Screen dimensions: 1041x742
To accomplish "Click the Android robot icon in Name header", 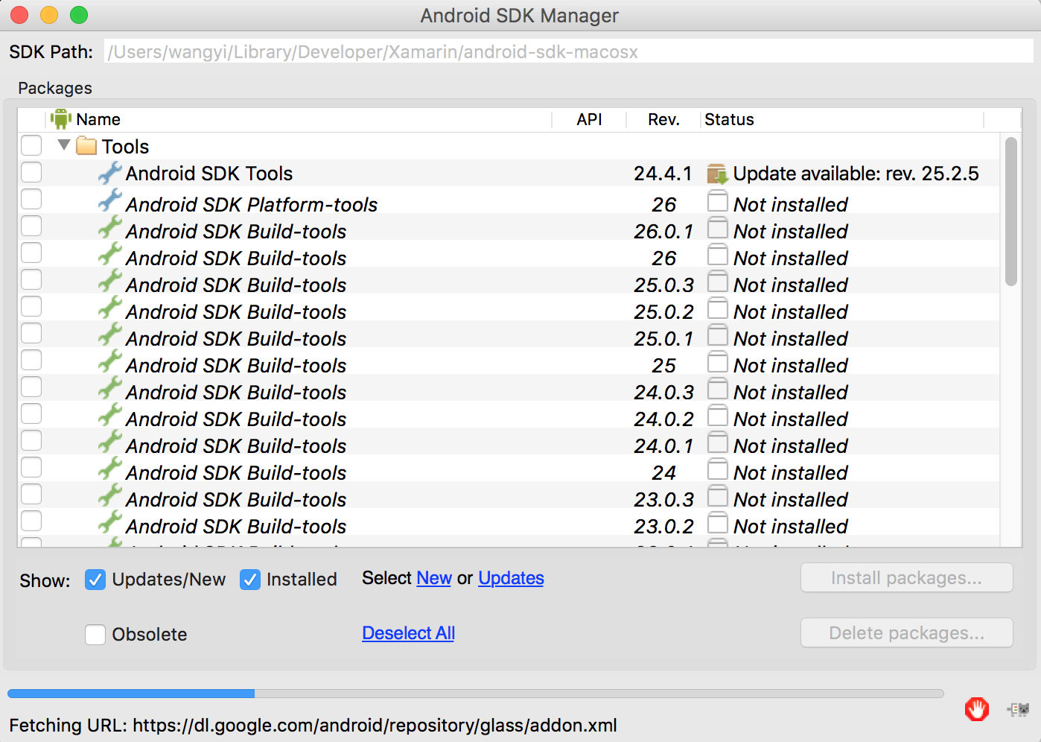I will [x=61, y=119].
